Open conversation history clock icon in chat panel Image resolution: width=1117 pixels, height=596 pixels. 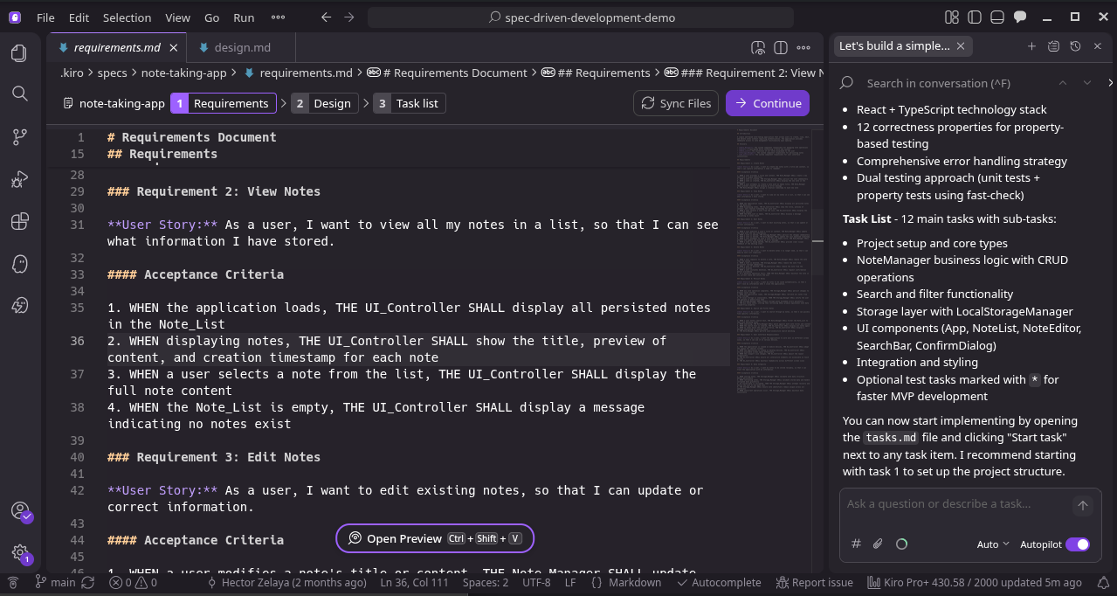[1074, 45]
